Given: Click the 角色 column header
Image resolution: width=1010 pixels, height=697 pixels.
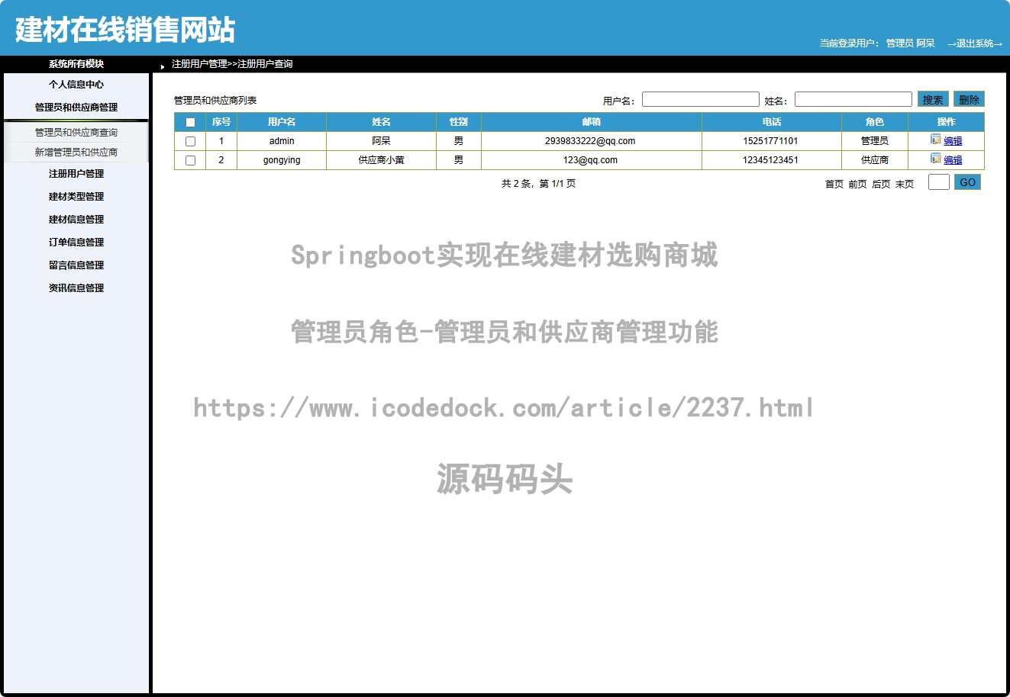Looking at the screenshot, I should pyautogui.click(x=875, y=122).
